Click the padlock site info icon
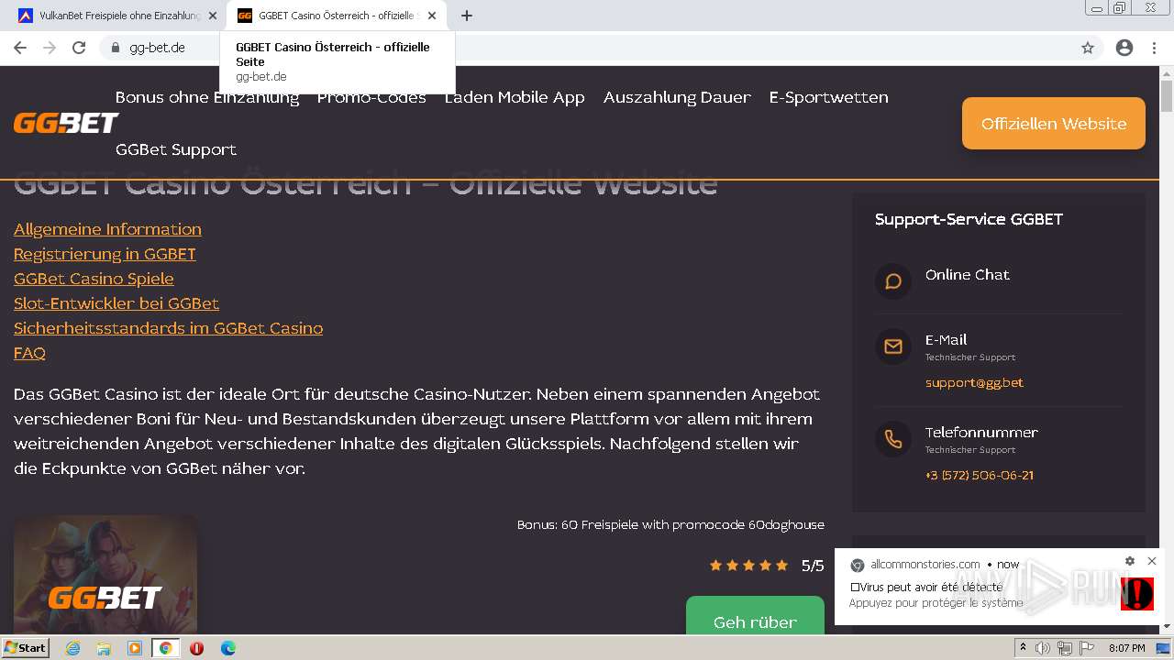This screenshot has width=1174, height=660. click(116, 48)
